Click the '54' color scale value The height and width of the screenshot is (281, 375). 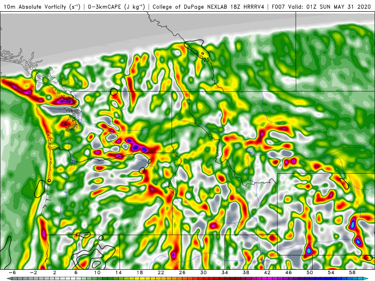tap(331, 273)
